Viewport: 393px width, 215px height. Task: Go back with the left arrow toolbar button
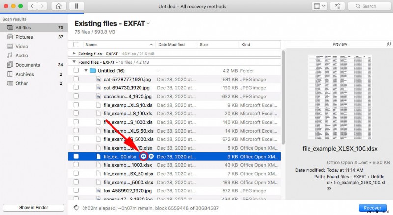(32, 6)
